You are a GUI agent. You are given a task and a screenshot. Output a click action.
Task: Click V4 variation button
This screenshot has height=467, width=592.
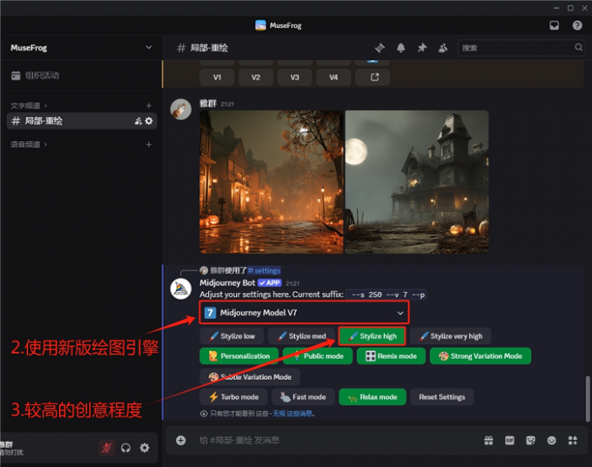tap(333, 77)
